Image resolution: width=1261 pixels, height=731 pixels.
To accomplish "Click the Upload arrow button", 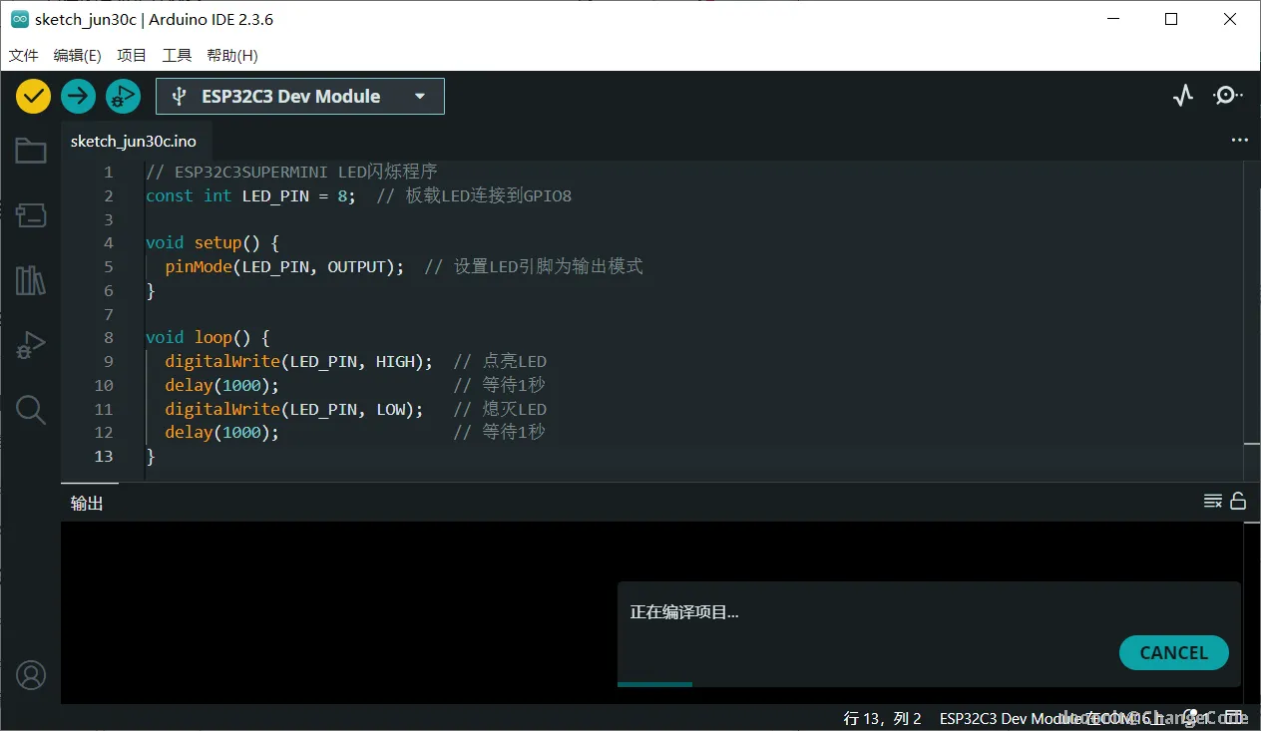I will click(78, 96).
